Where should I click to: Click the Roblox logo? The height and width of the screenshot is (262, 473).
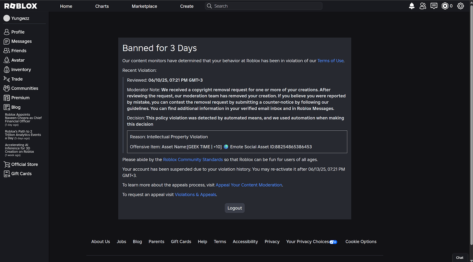[20, 5]
